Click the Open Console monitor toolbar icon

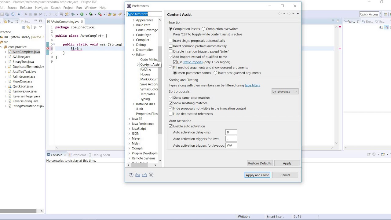pos(13,14)
